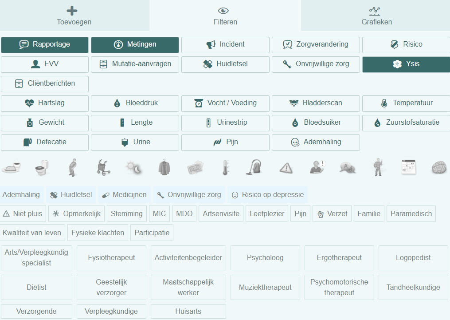Toggle off the Metingen filter

coord(135,44)
